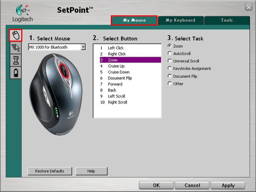Open the Tools tab
This screenshot has width=256, height=192.
pos(227,20)
